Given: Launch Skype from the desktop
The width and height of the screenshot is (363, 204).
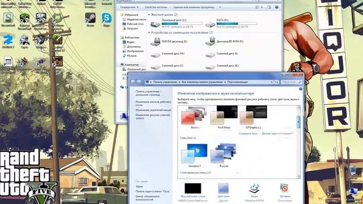Looking at the screenshot, I should pos(107,19).
